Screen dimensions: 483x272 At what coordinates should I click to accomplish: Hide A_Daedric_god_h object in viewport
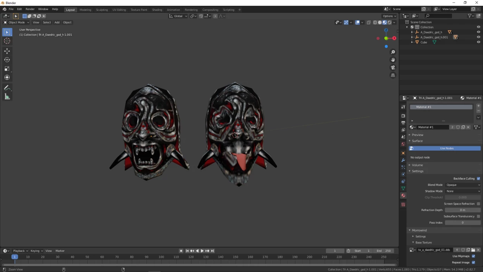pos(478,32)
